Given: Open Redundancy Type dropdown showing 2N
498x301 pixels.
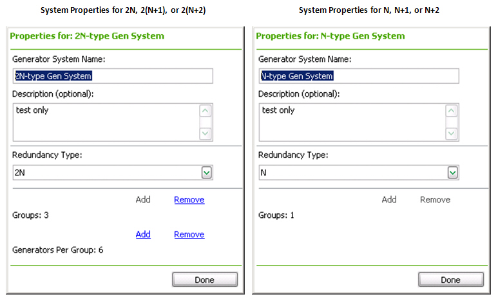Looking at the screenshot, I should coord(206,173).
